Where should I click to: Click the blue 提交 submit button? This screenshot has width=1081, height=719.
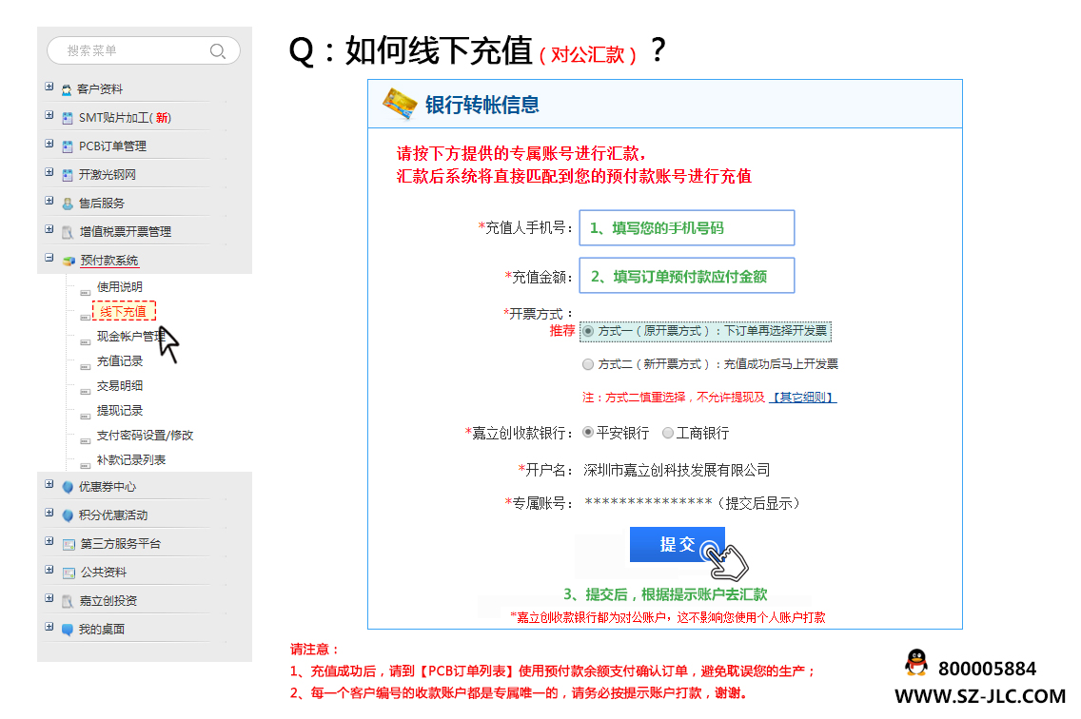[x=677, y=544]
